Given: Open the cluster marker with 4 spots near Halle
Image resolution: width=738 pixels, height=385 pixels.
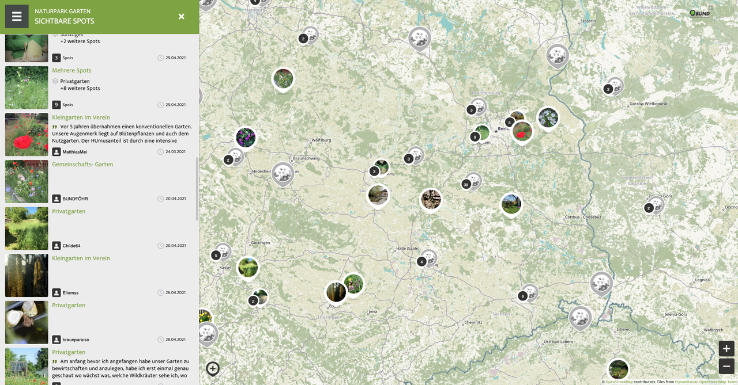Looking at the screenshot, I should (x=422, y=261).
